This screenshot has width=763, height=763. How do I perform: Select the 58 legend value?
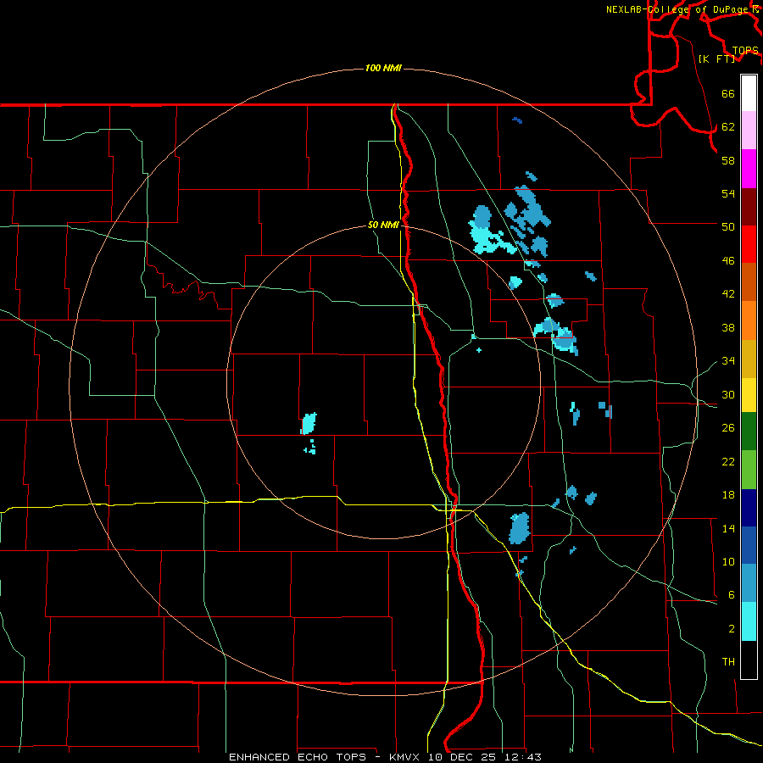728,160
